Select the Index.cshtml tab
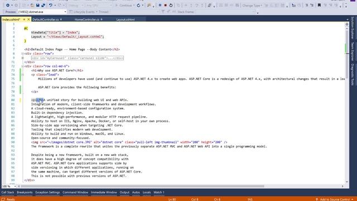This screenshot has height=201, width=357. click(x=11, y=20)
